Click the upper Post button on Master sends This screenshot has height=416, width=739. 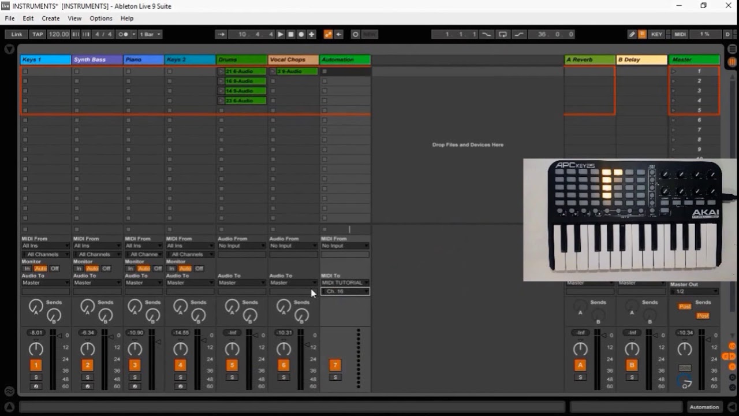[685, 306]
